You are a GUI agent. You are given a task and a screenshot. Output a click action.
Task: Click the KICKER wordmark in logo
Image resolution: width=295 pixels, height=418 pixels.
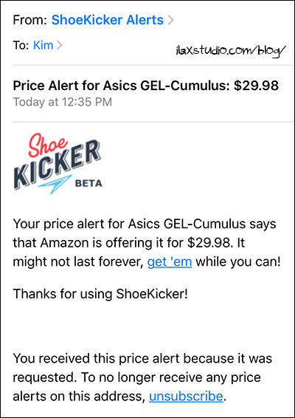click(x=58, y=165)
